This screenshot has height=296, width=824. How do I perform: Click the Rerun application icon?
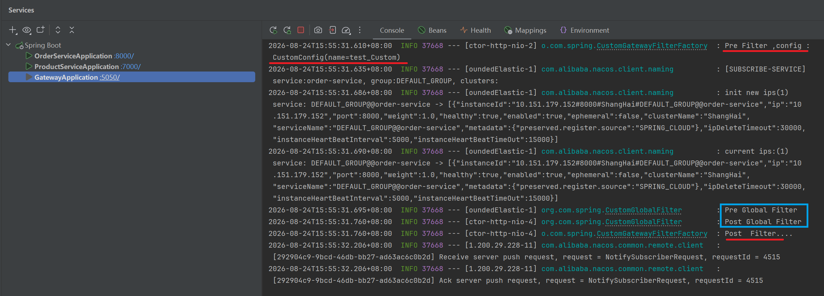click(x=273, y=30)
